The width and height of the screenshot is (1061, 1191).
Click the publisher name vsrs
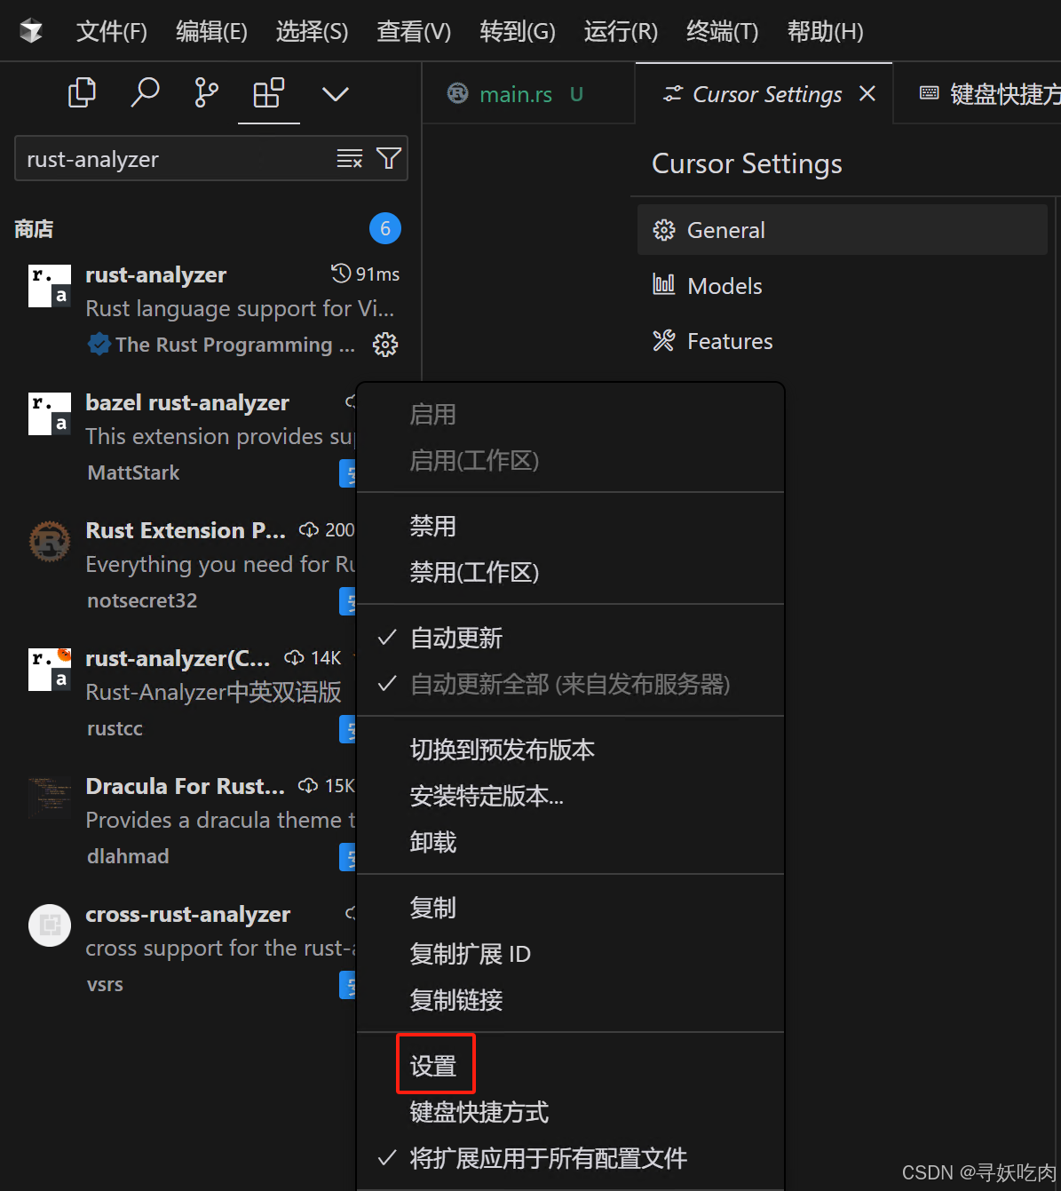[105, 984]
